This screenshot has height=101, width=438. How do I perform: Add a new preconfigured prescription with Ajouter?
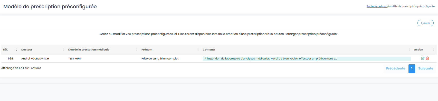pos(425,23)
